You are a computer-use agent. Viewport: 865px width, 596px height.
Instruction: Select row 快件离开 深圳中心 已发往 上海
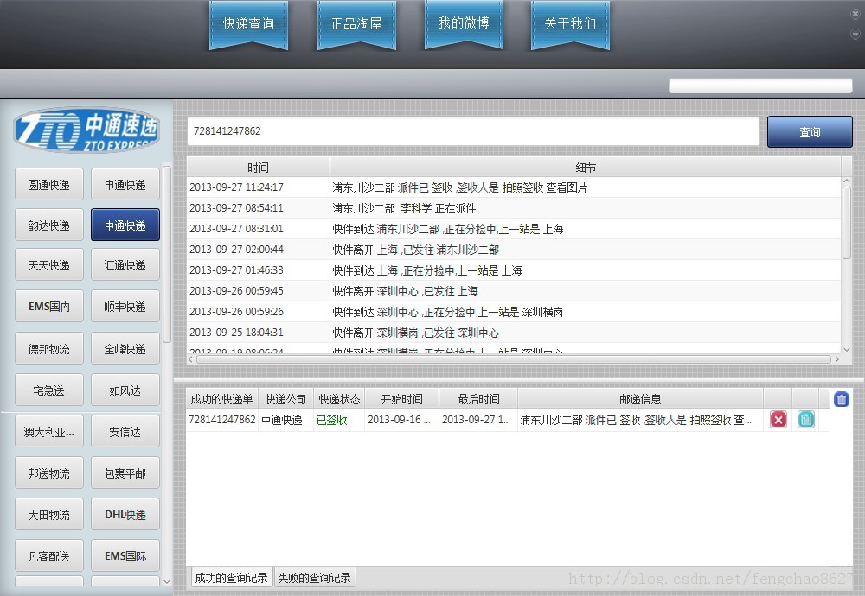pyautogui.click(x=514, y=291)
